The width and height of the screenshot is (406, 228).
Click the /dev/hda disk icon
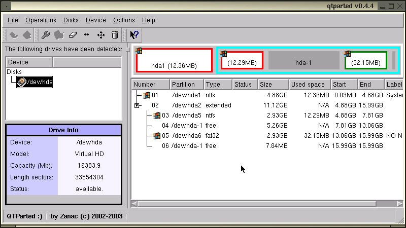point(22,82)
